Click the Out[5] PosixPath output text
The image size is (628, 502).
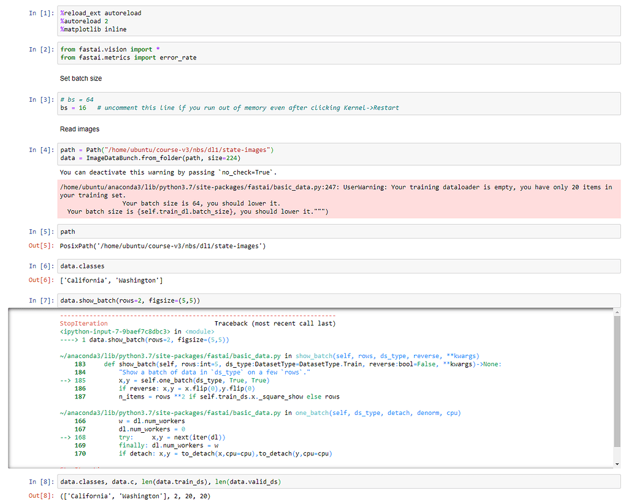(163, 246)
